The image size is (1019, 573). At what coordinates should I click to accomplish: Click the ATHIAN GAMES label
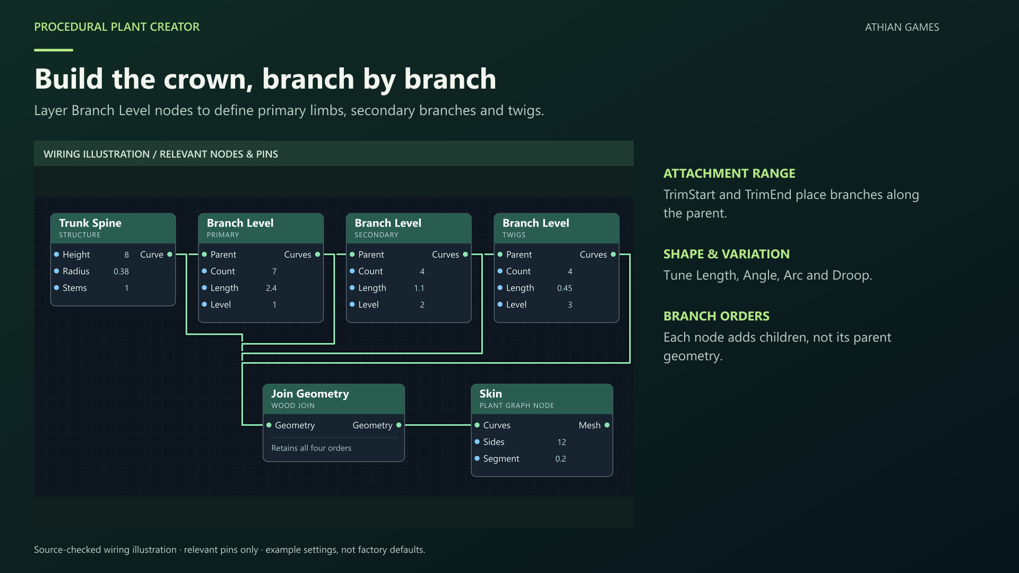pos(902,27)
